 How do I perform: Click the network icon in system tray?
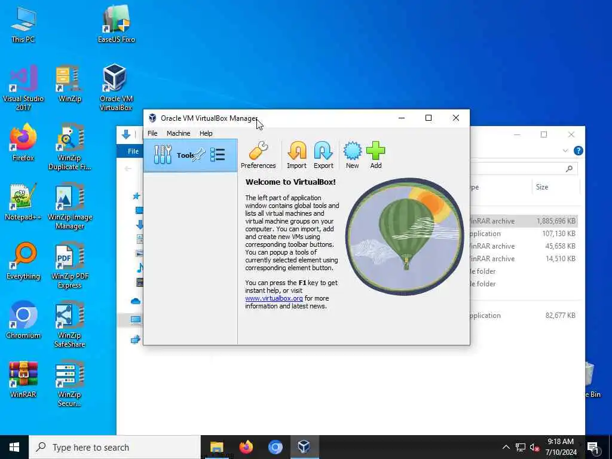click(521, 447)
